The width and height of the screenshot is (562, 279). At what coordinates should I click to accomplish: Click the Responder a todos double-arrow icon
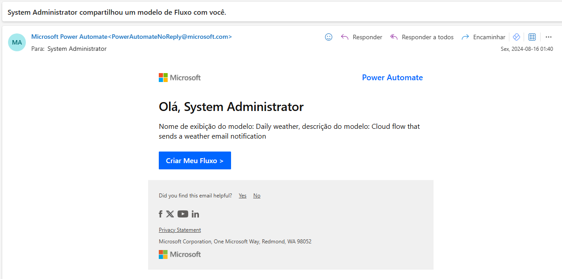pyautogui.click(x=393, y=37)
